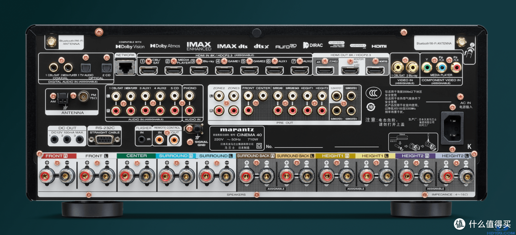Click PRE OUT ZONE2 left jack
The image size is (516, 235).
point(218,96)
